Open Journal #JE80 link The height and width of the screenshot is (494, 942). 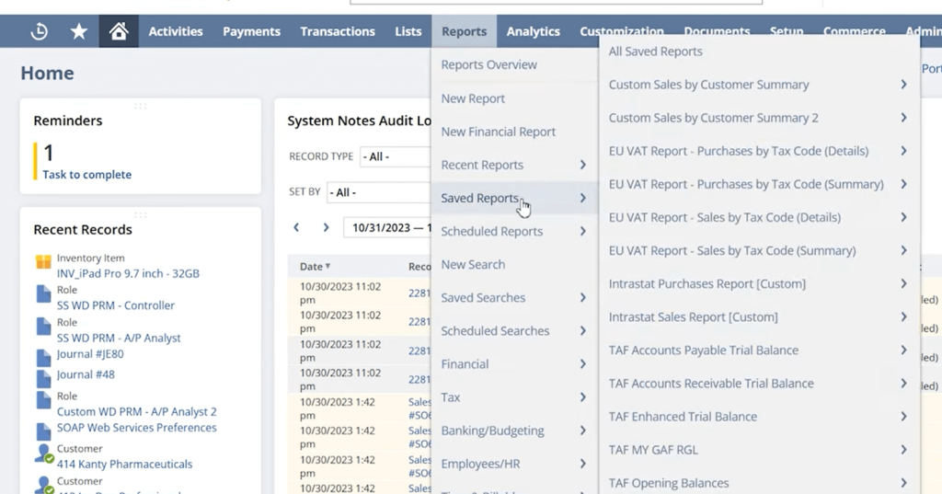[90, 354]
